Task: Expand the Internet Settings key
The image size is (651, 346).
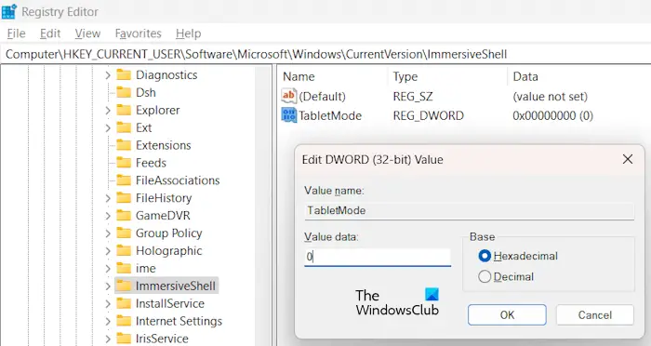Action: 108,321
